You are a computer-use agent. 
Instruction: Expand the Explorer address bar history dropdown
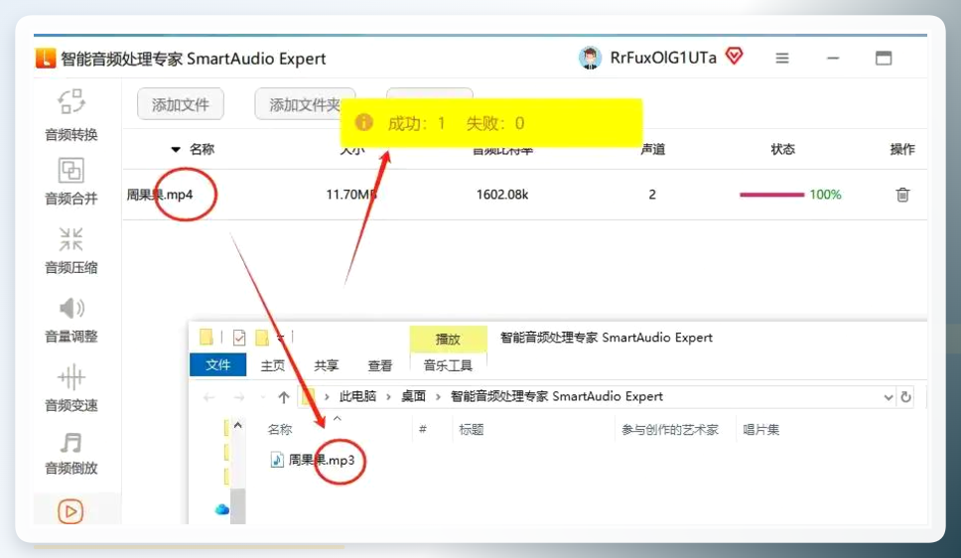coord(889,397)
